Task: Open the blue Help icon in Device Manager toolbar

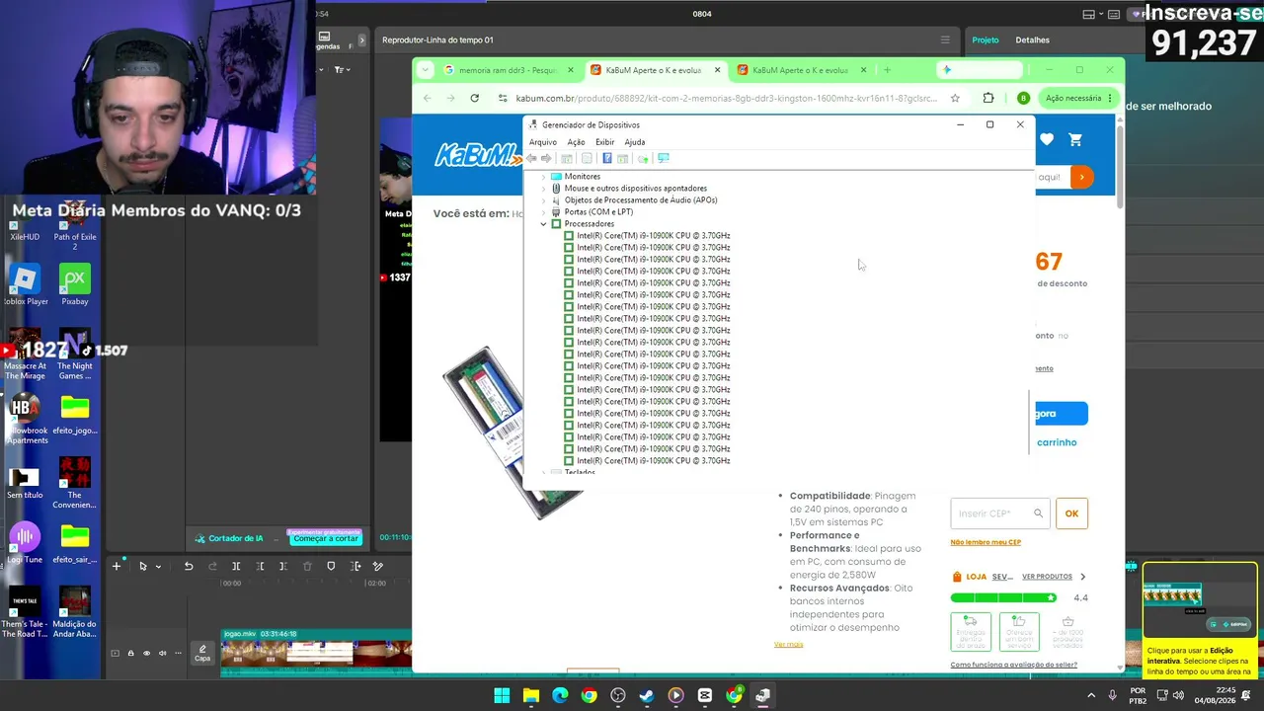Action: (606, 158)
